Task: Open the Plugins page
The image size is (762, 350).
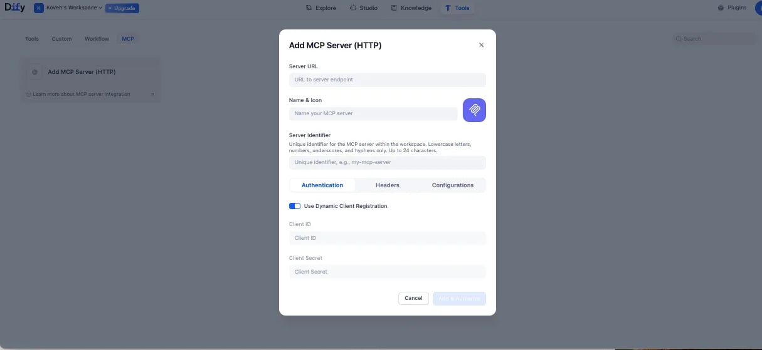Action: point(732,8)
